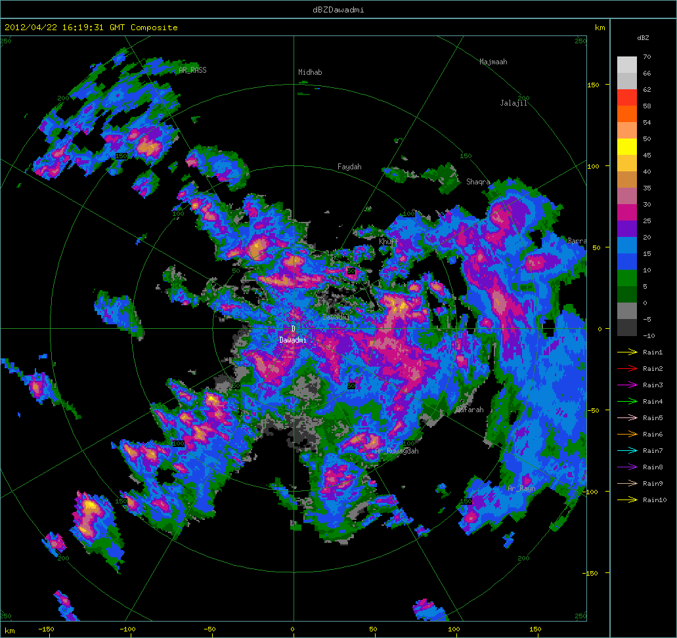Select the green Rain4 arrow icon
677x638 pixels.
click(x=627, y=402)
